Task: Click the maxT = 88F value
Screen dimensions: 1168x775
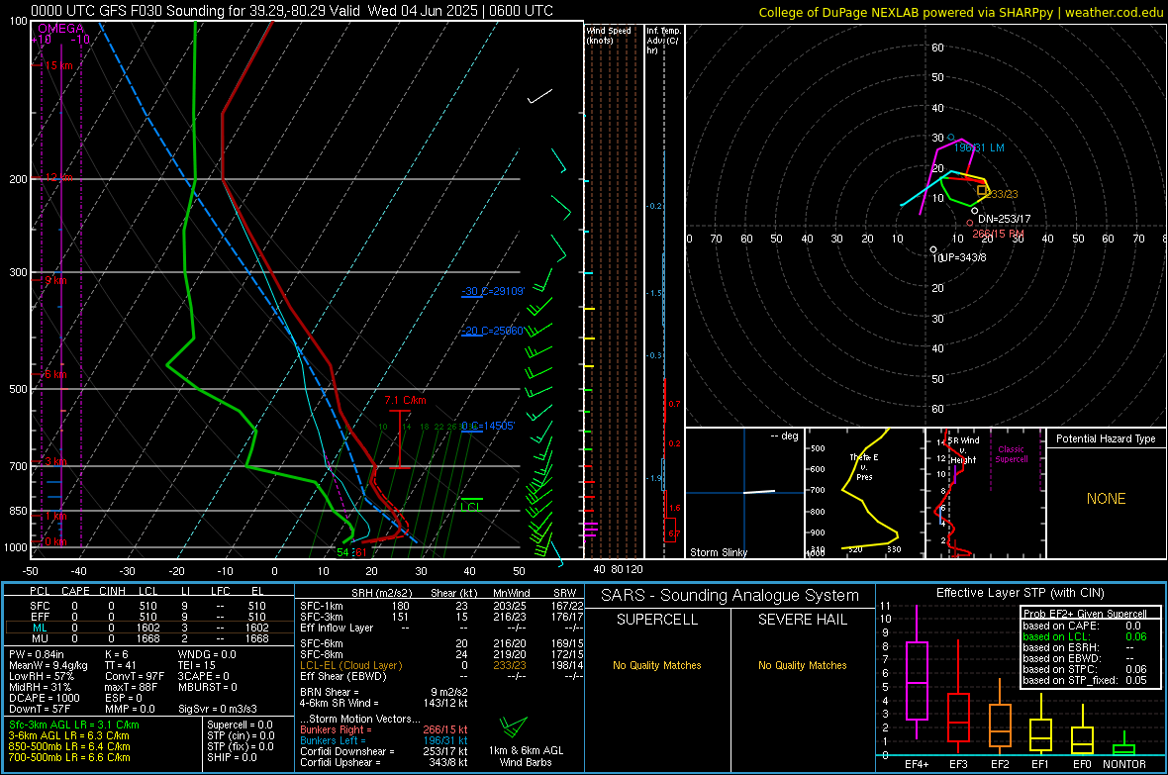Action: (131, 687)
